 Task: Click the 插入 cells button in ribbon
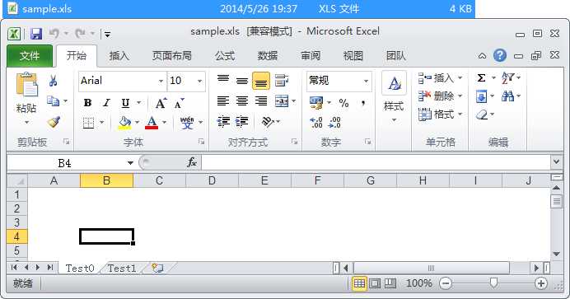point(440,78)
